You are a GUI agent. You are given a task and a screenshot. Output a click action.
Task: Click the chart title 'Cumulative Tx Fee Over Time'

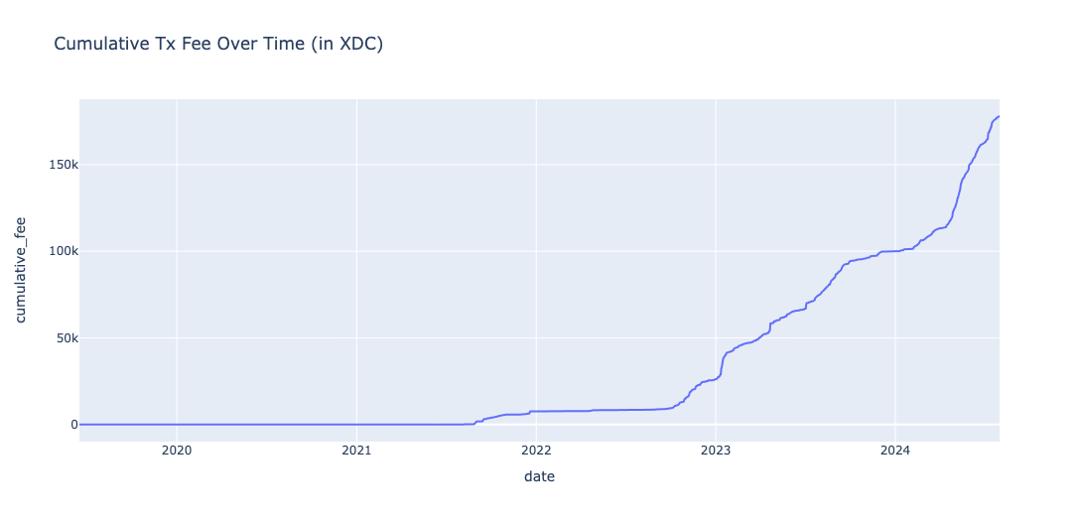[217, 44]
